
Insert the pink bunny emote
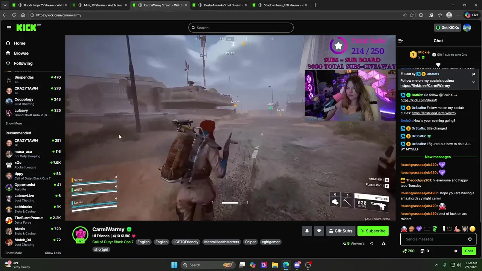pos(457,229)
